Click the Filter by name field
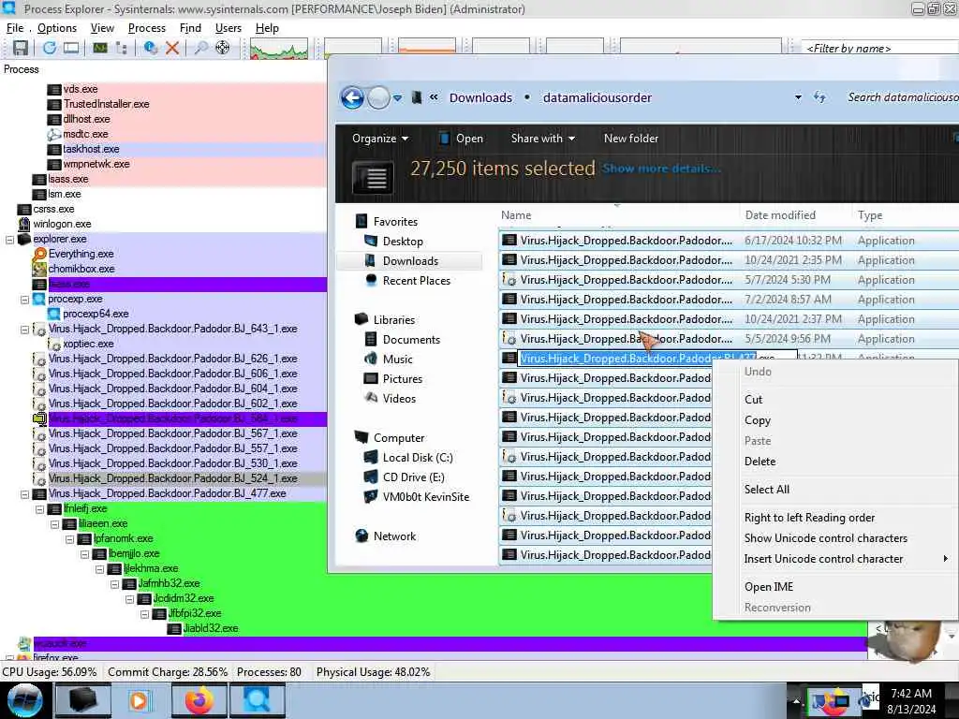Screen dimensions: 959x719 click(879, 49)
